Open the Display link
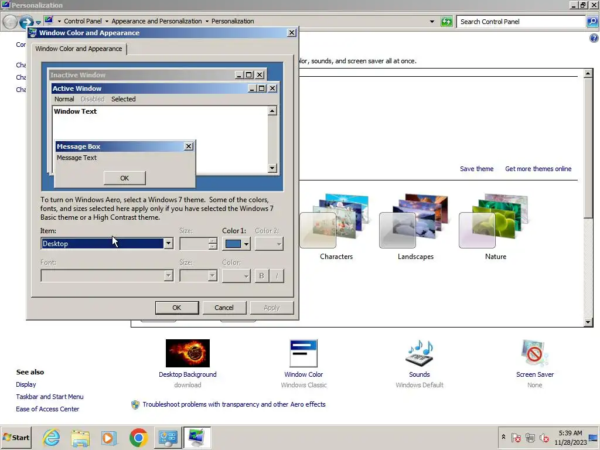 click(26, 384)
